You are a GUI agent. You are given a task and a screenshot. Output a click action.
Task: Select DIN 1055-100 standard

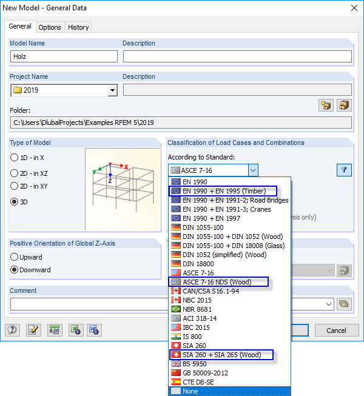pos(229,227)
